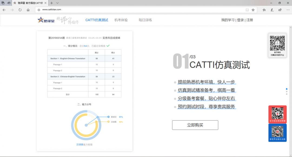The height and width of the screenshot is (157, 292).
Task: Click the Share page icon
Action: (x=280, y=10)
